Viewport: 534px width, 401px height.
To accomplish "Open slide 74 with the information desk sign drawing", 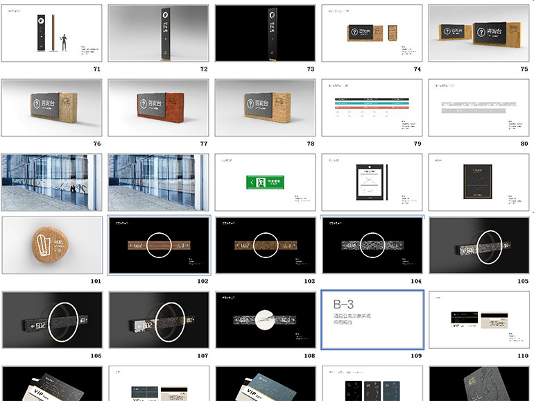I will (x=372, y=33).
